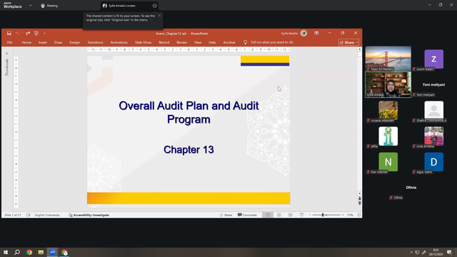
Task: Click 'Accessibility: Investigate' in status bar
Action: (x=89, y=215)
